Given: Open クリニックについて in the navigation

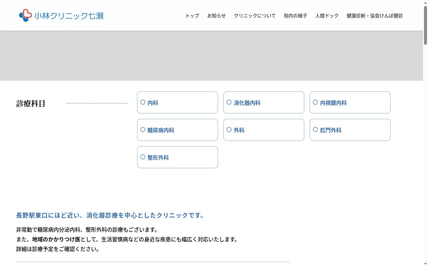Looking at the screenshot, I should coord(255,16).
